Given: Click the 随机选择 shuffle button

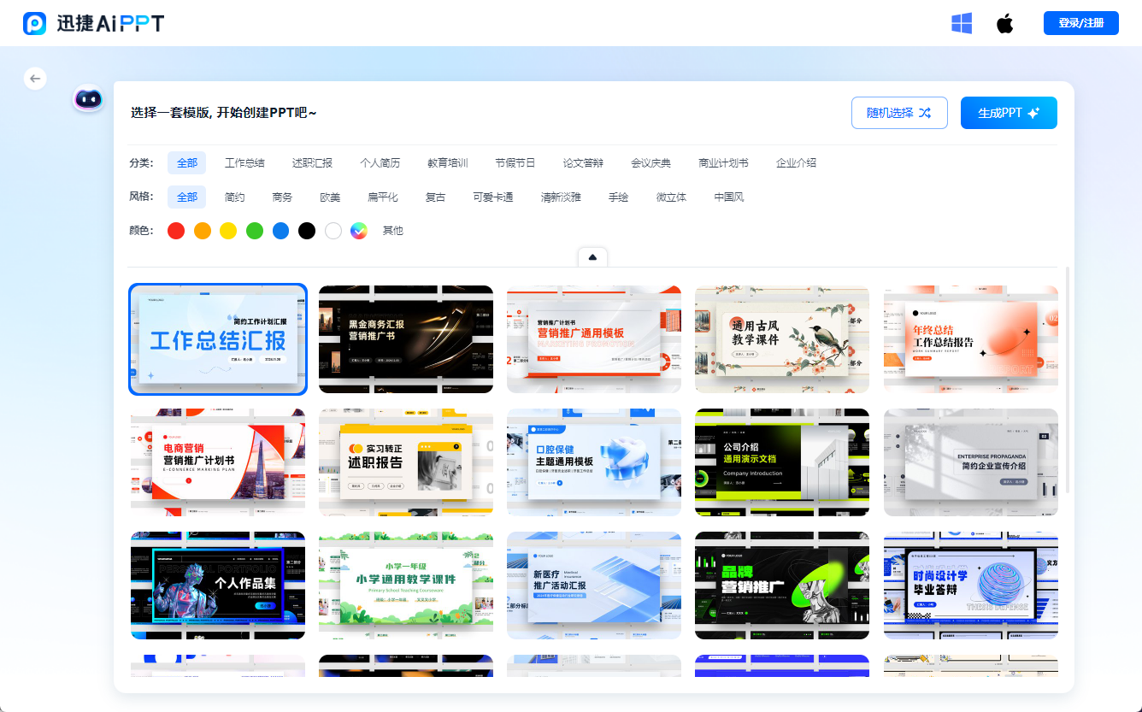Looking at the screenshot, I should click(899, 113).
